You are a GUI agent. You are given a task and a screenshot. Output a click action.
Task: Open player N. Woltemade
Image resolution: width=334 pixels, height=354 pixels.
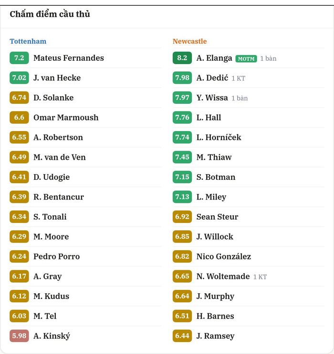[223, 276]
